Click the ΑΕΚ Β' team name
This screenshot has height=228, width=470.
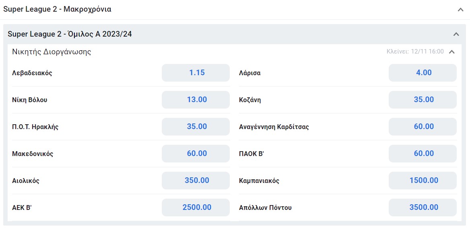tap(22, 207)
